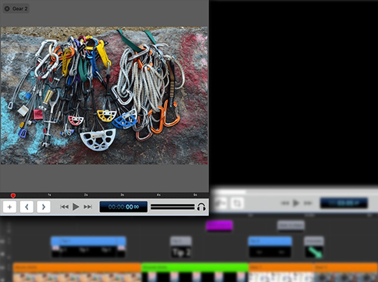Select the bright green clip on the bottom track

point(195,272)
